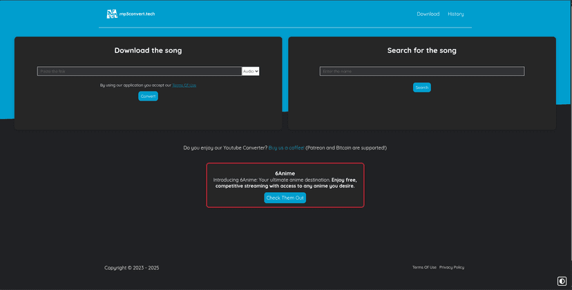Open the Terms Of Use link under the link field
Image resolution: width=572 pixels, height=290 pixels.
[x=184, y=85]
